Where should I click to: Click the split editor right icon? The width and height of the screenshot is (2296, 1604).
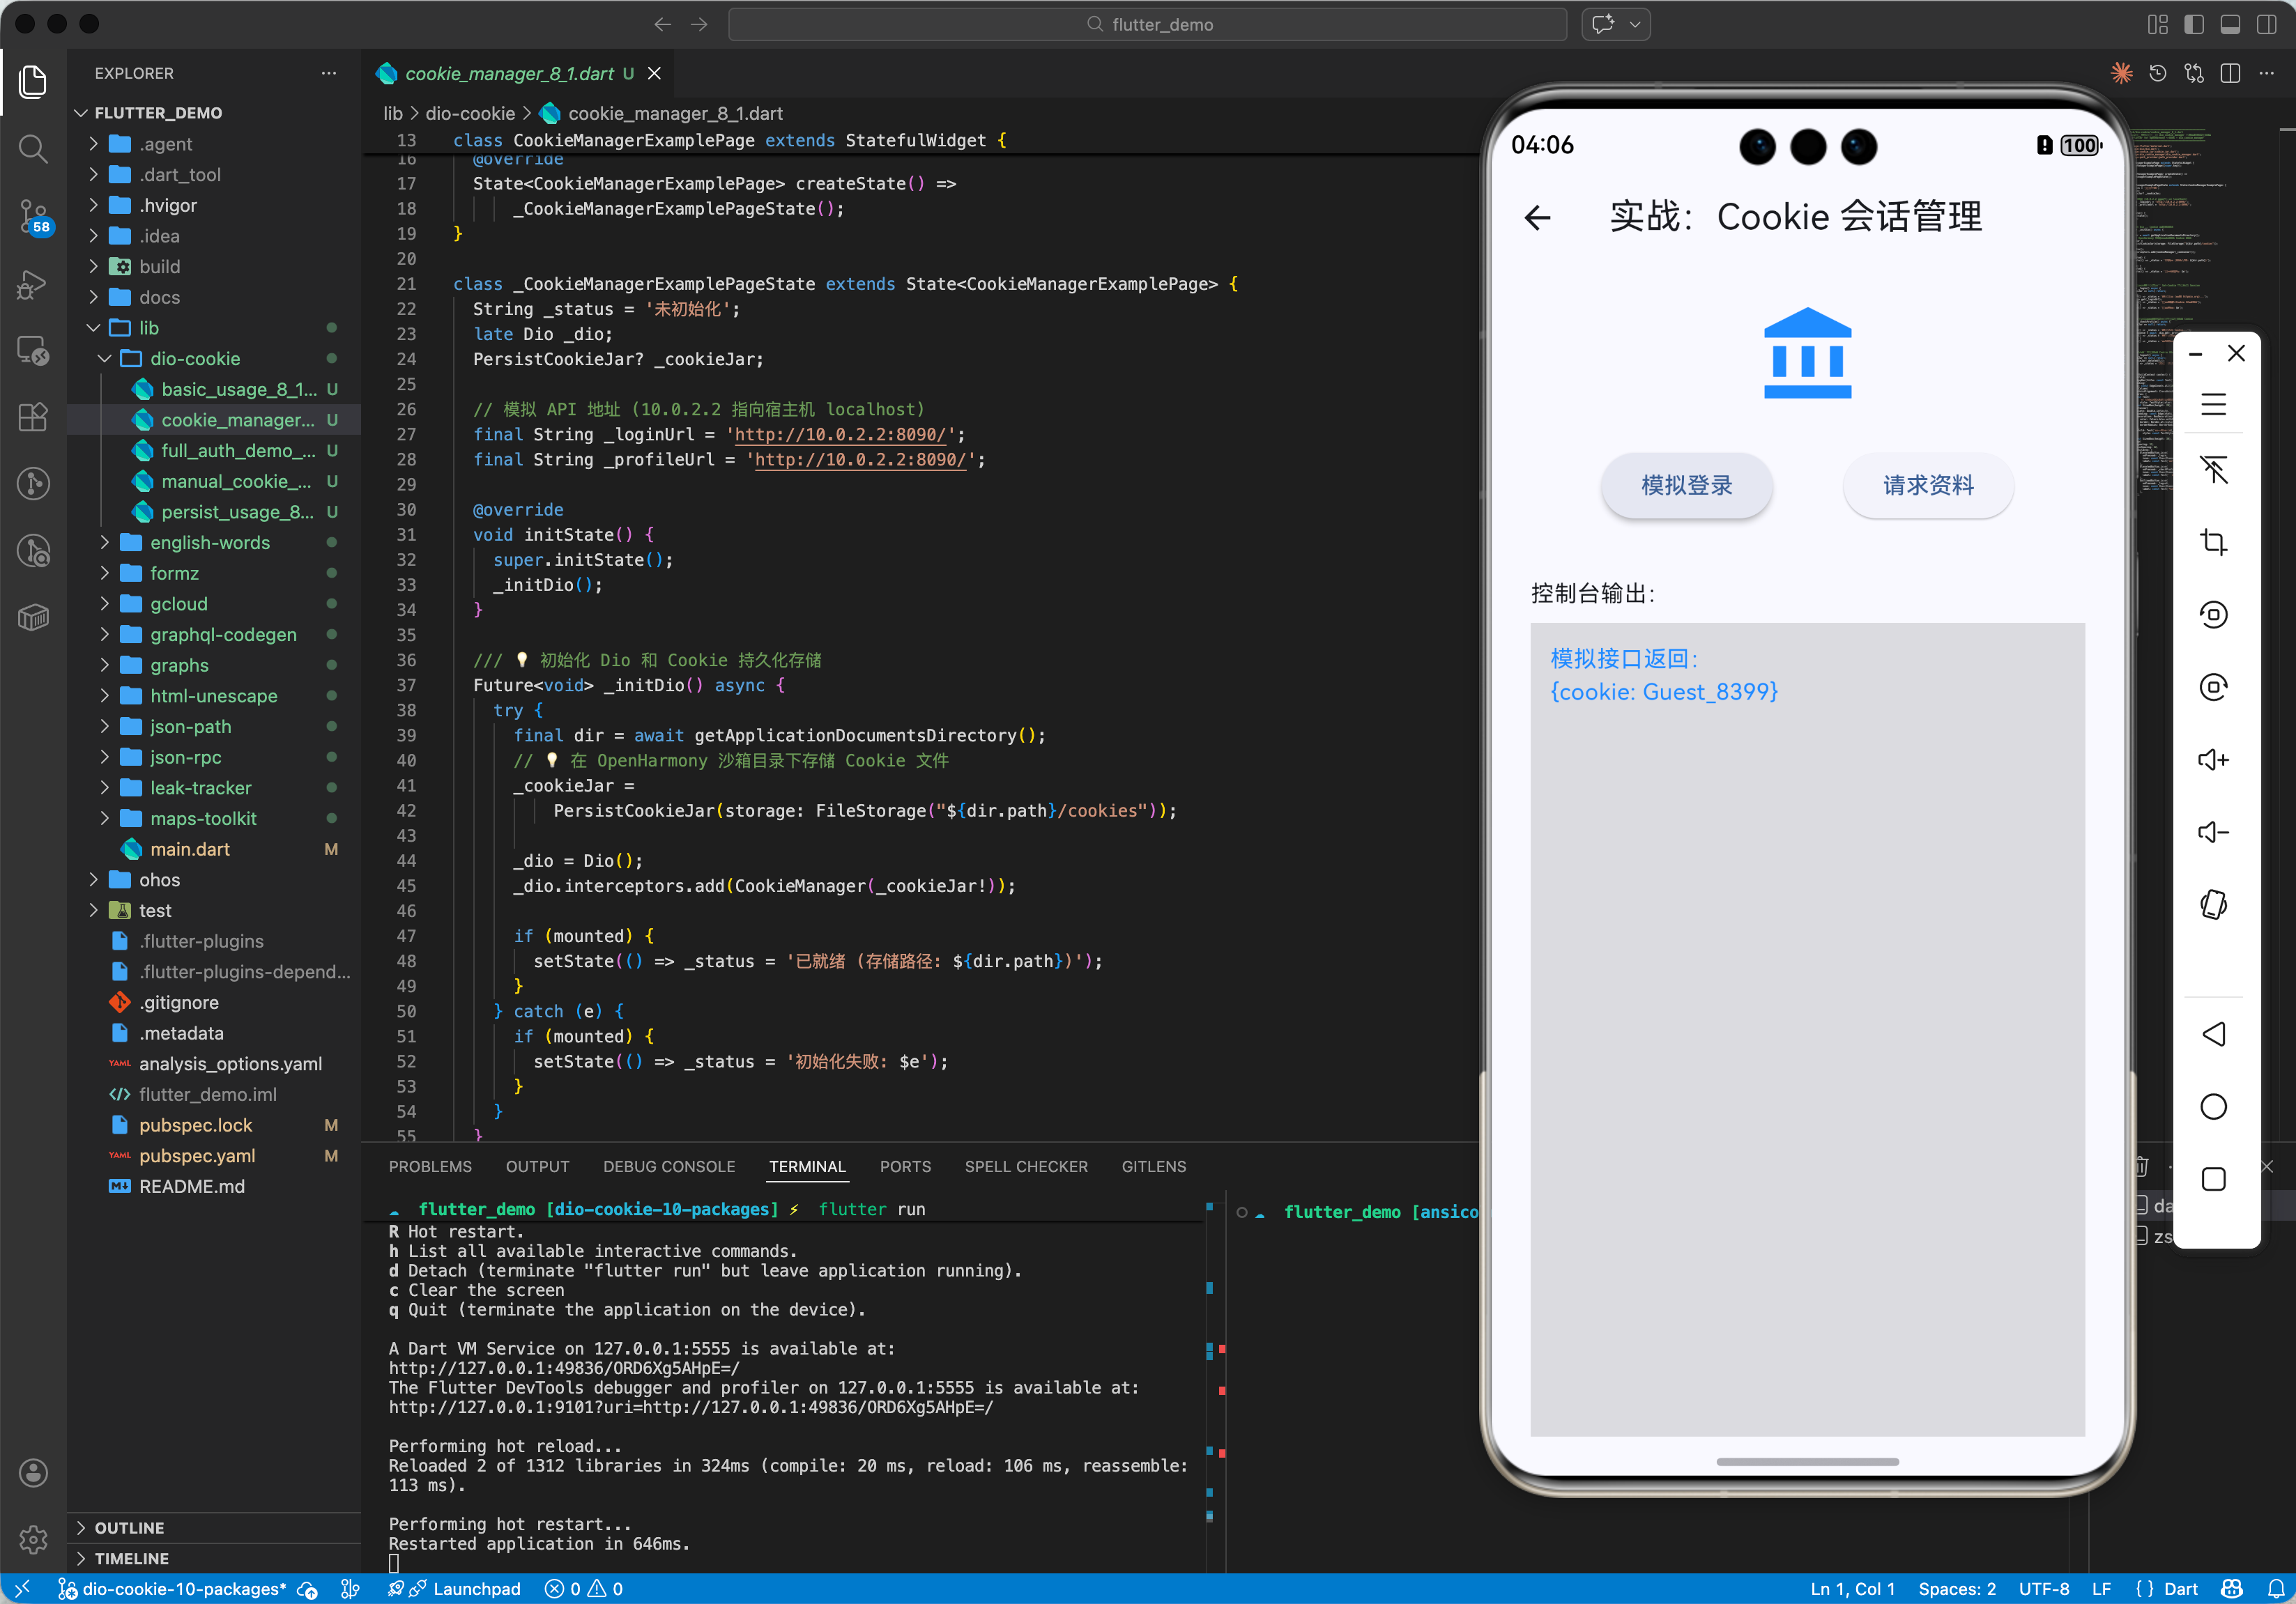coord(2230,74)
